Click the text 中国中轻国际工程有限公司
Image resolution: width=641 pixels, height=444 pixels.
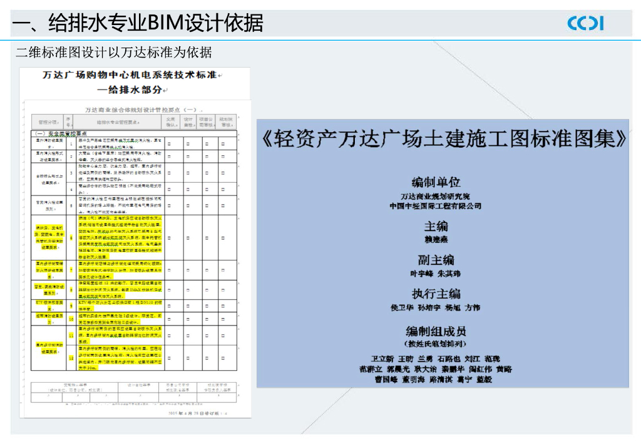[436, 206]
